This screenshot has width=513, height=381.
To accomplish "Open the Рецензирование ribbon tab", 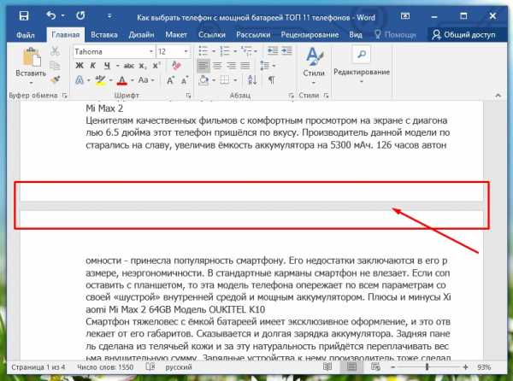I will (x=310, y=34).
